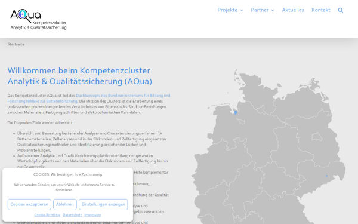Image resolution: width=358 pixels, height=224 pixels.
Task: Accept cookies with Cookies akzeptieren
Action: pyautogui.click(x=29, y=204)
